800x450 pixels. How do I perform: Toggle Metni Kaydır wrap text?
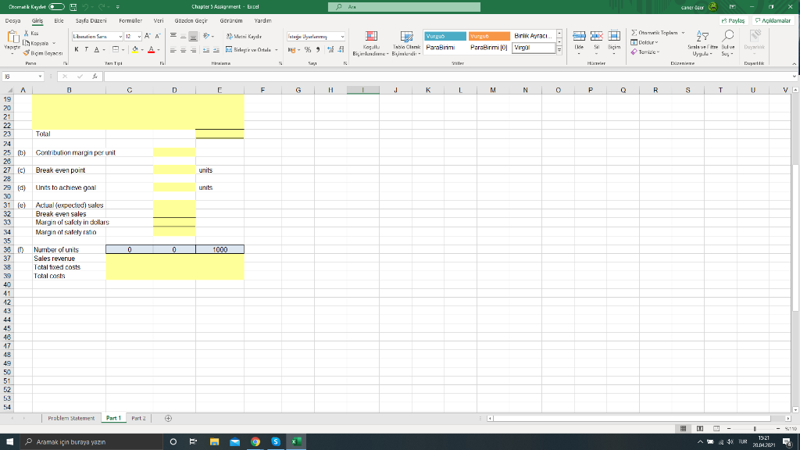(x=245, y=36)
